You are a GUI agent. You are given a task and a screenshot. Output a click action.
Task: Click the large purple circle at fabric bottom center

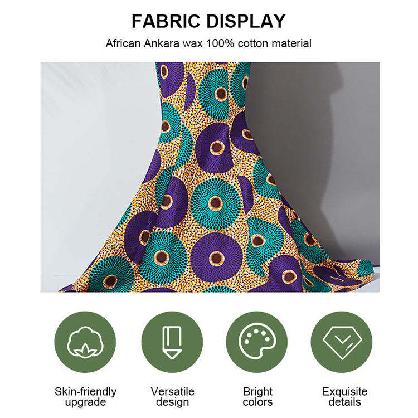click(x=216, y=258)
